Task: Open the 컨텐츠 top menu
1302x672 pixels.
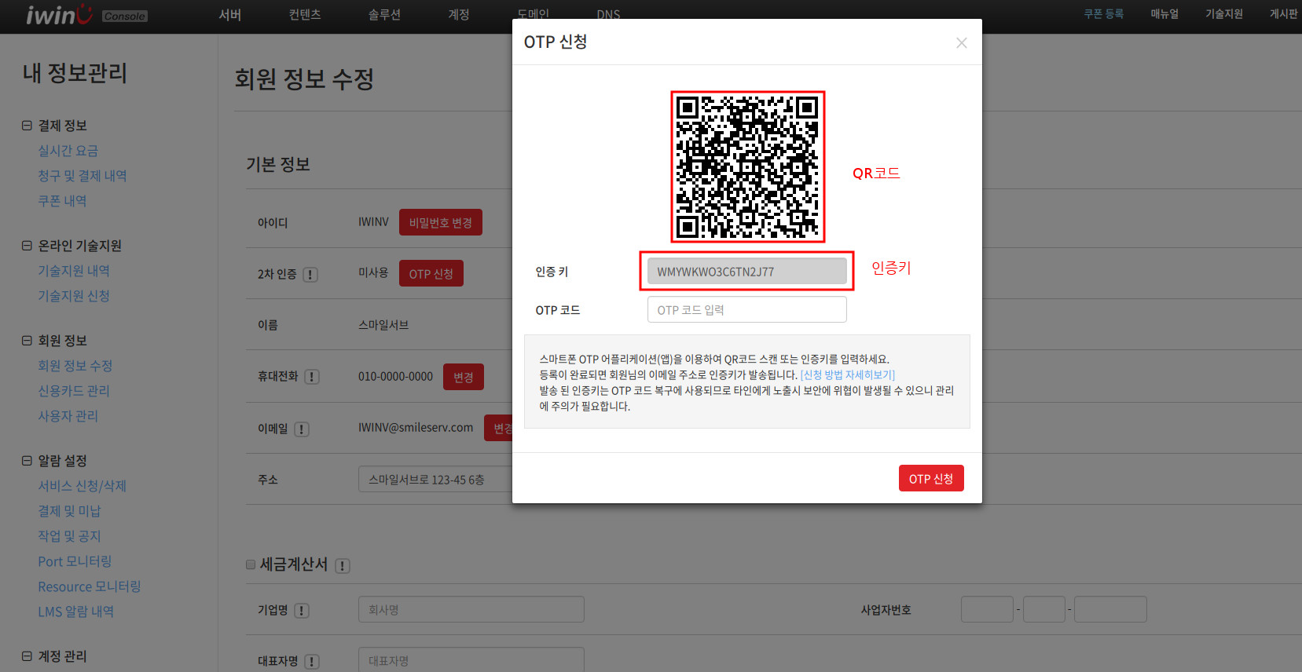Action: [305, 15]
